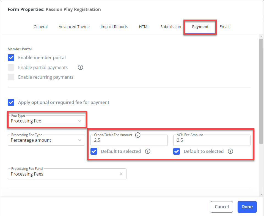Click info icon next to Credit/Debit Fee Amount
The width and height of the screenshot is (264, 216).
(x=138, y=135)
